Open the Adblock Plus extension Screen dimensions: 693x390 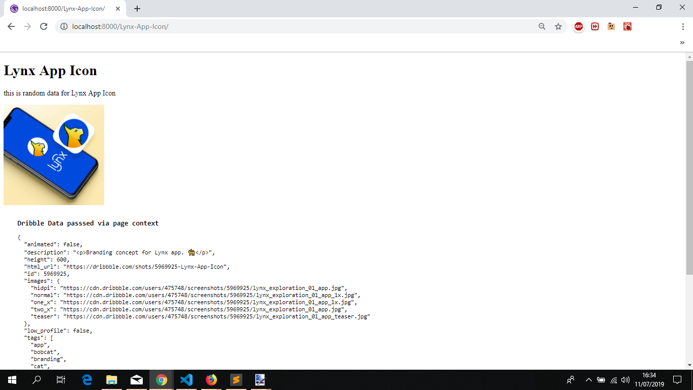[x=579, y=26]
